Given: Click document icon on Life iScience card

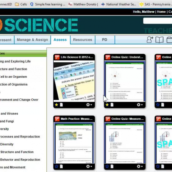Looking at the screenshot, I should (x=61, y=105).
